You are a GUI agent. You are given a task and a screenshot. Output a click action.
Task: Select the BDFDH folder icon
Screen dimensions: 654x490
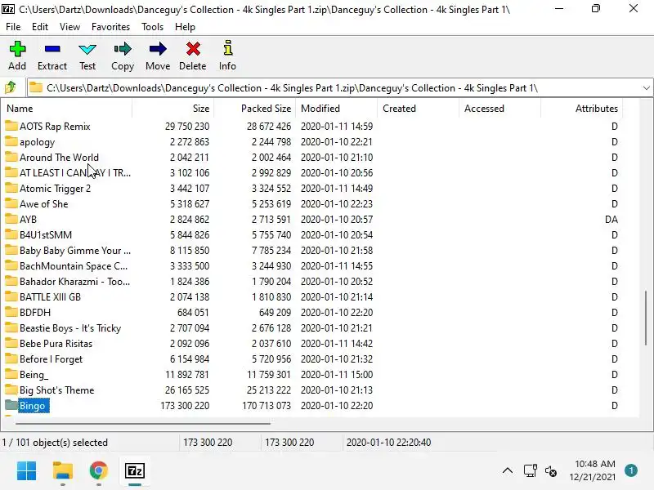tap(11, 312)
